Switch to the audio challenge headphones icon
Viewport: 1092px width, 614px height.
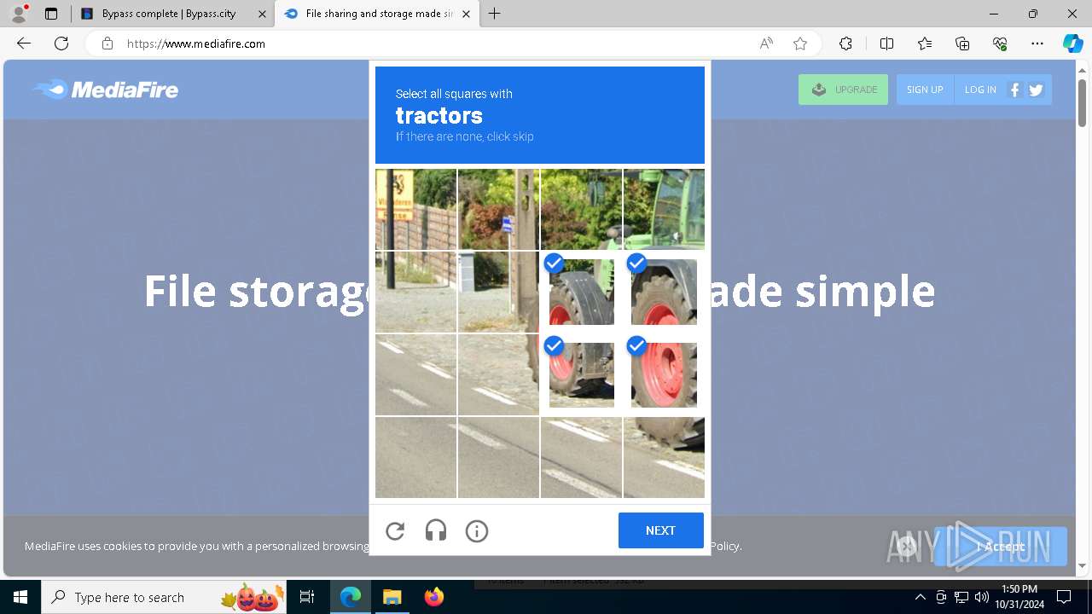(x=436, y=531)
